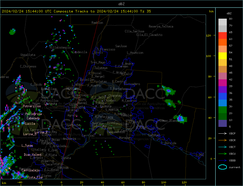Screen dimensions: 243x186
Task: Pick the red 65 dBZ swatch
Action: (x=222, y=35)
